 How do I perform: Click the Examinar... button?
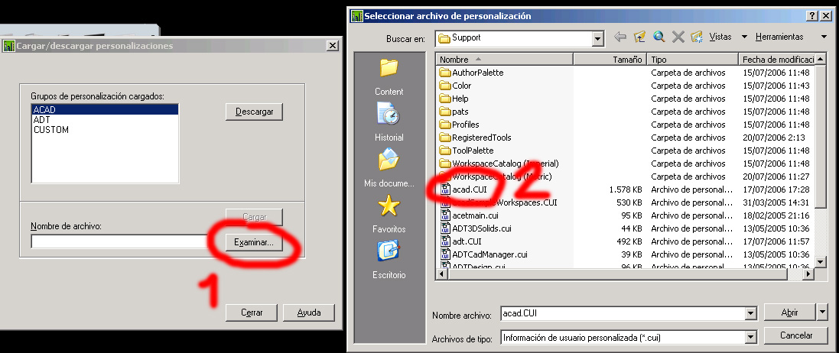[x=254, y=242]
